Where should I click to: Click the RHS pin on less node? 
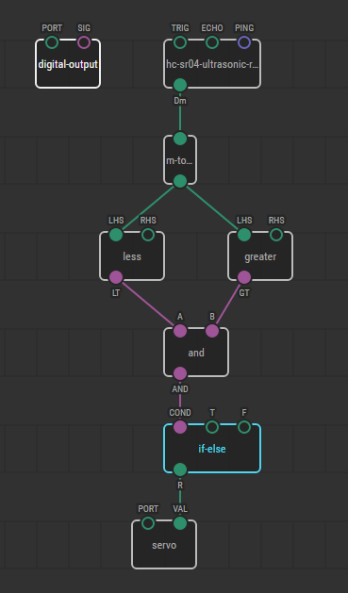point(148,235)
